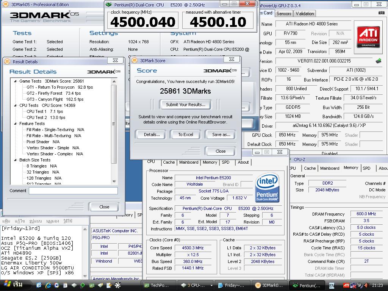Click the Details button in Score dialog

[x=152, y=135]
